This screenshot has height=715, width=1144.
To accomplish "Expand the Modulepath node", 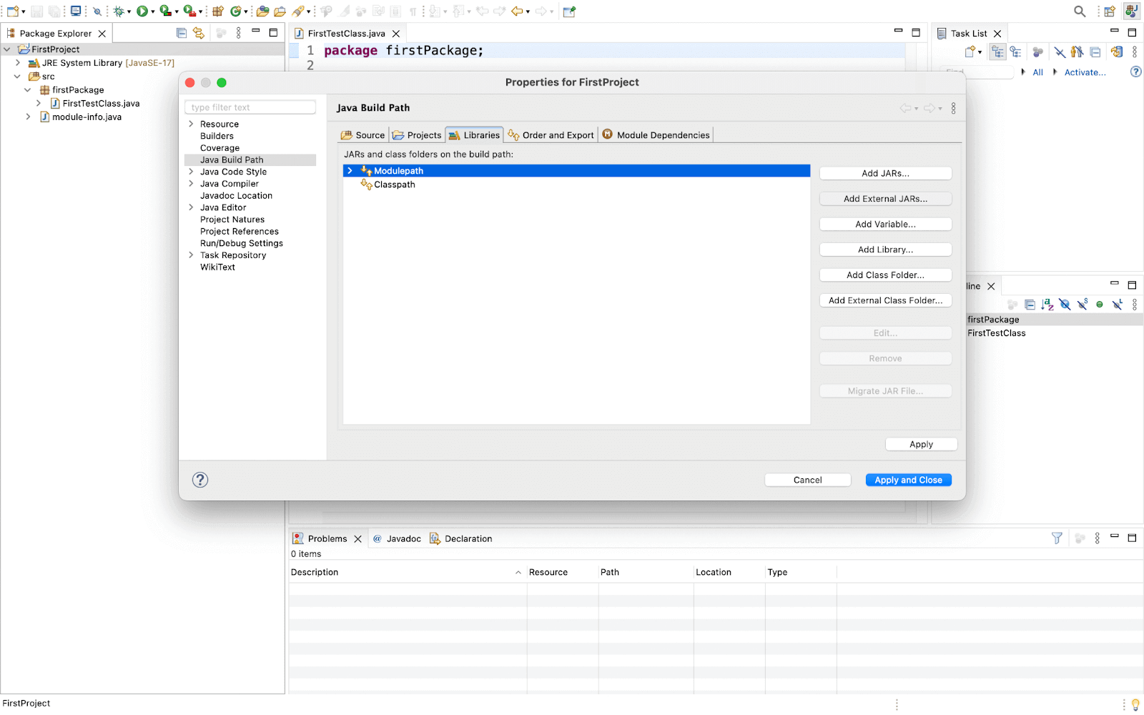I will [350, 171].
